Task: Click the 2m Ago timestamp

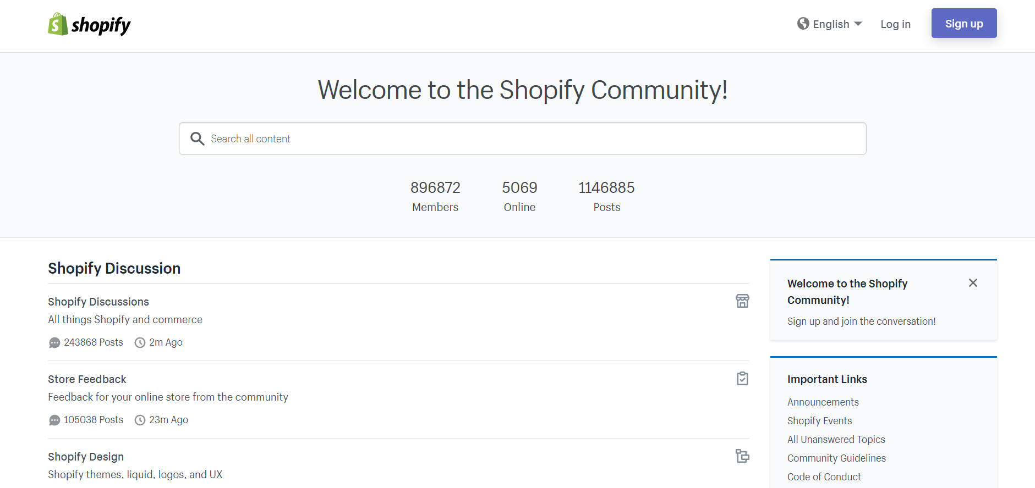Action: point(166,342)
